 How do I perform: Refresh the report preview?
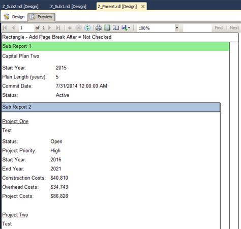[x=87, y=28]
